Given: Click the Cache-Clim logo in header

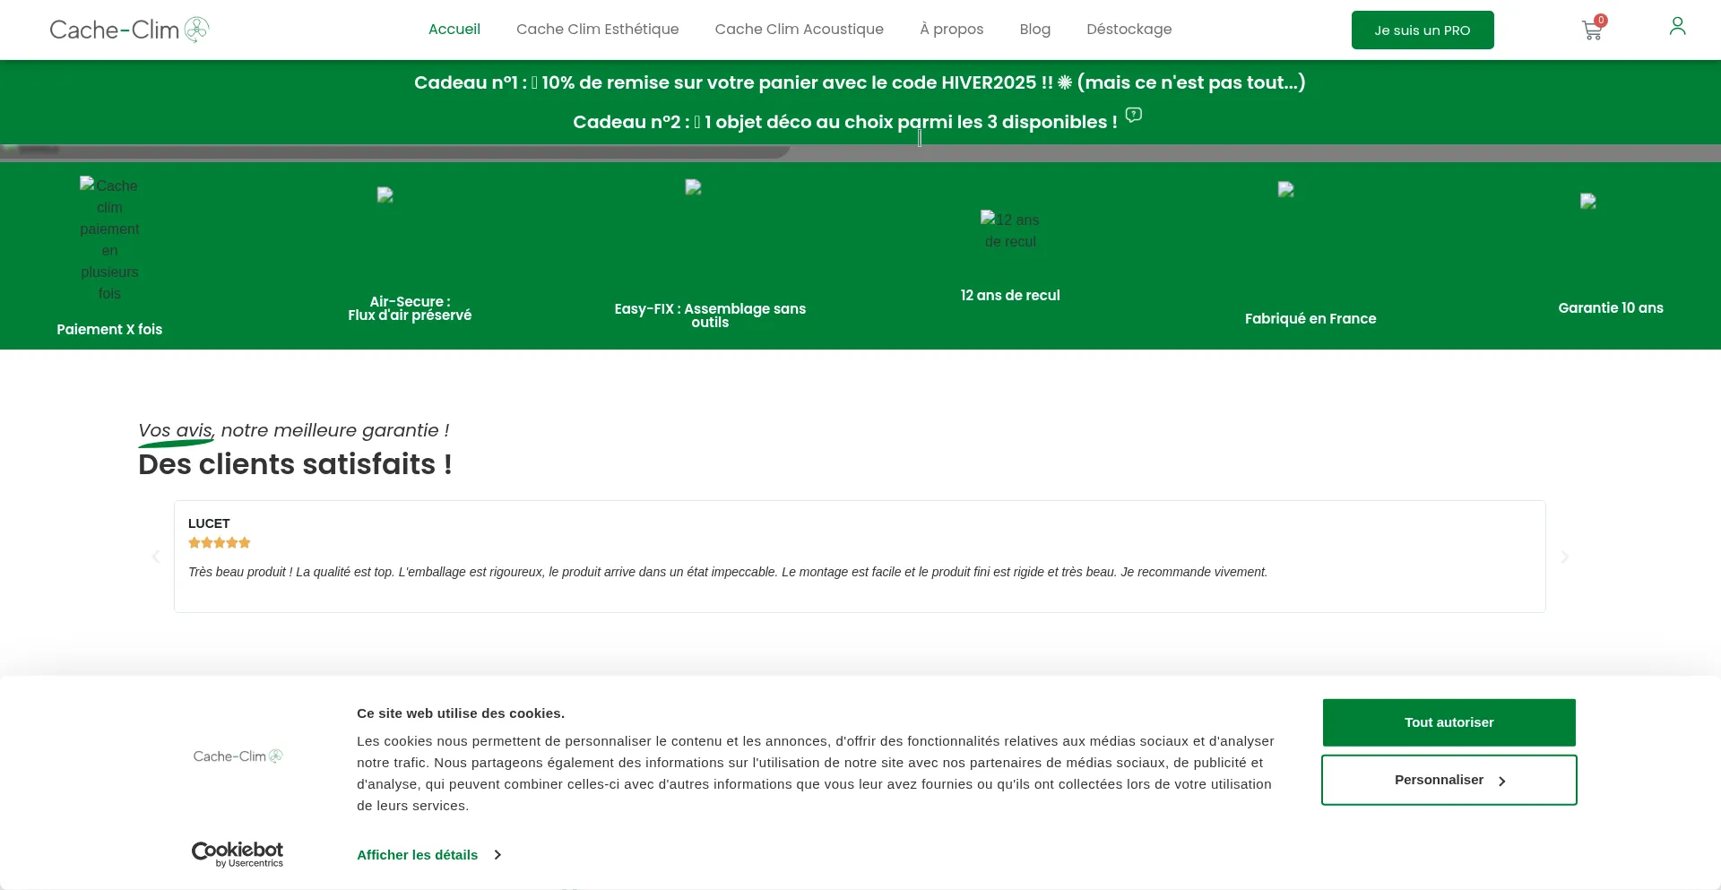Looking at the screenshot, I should pyautogui.click(x=129, y=30).
